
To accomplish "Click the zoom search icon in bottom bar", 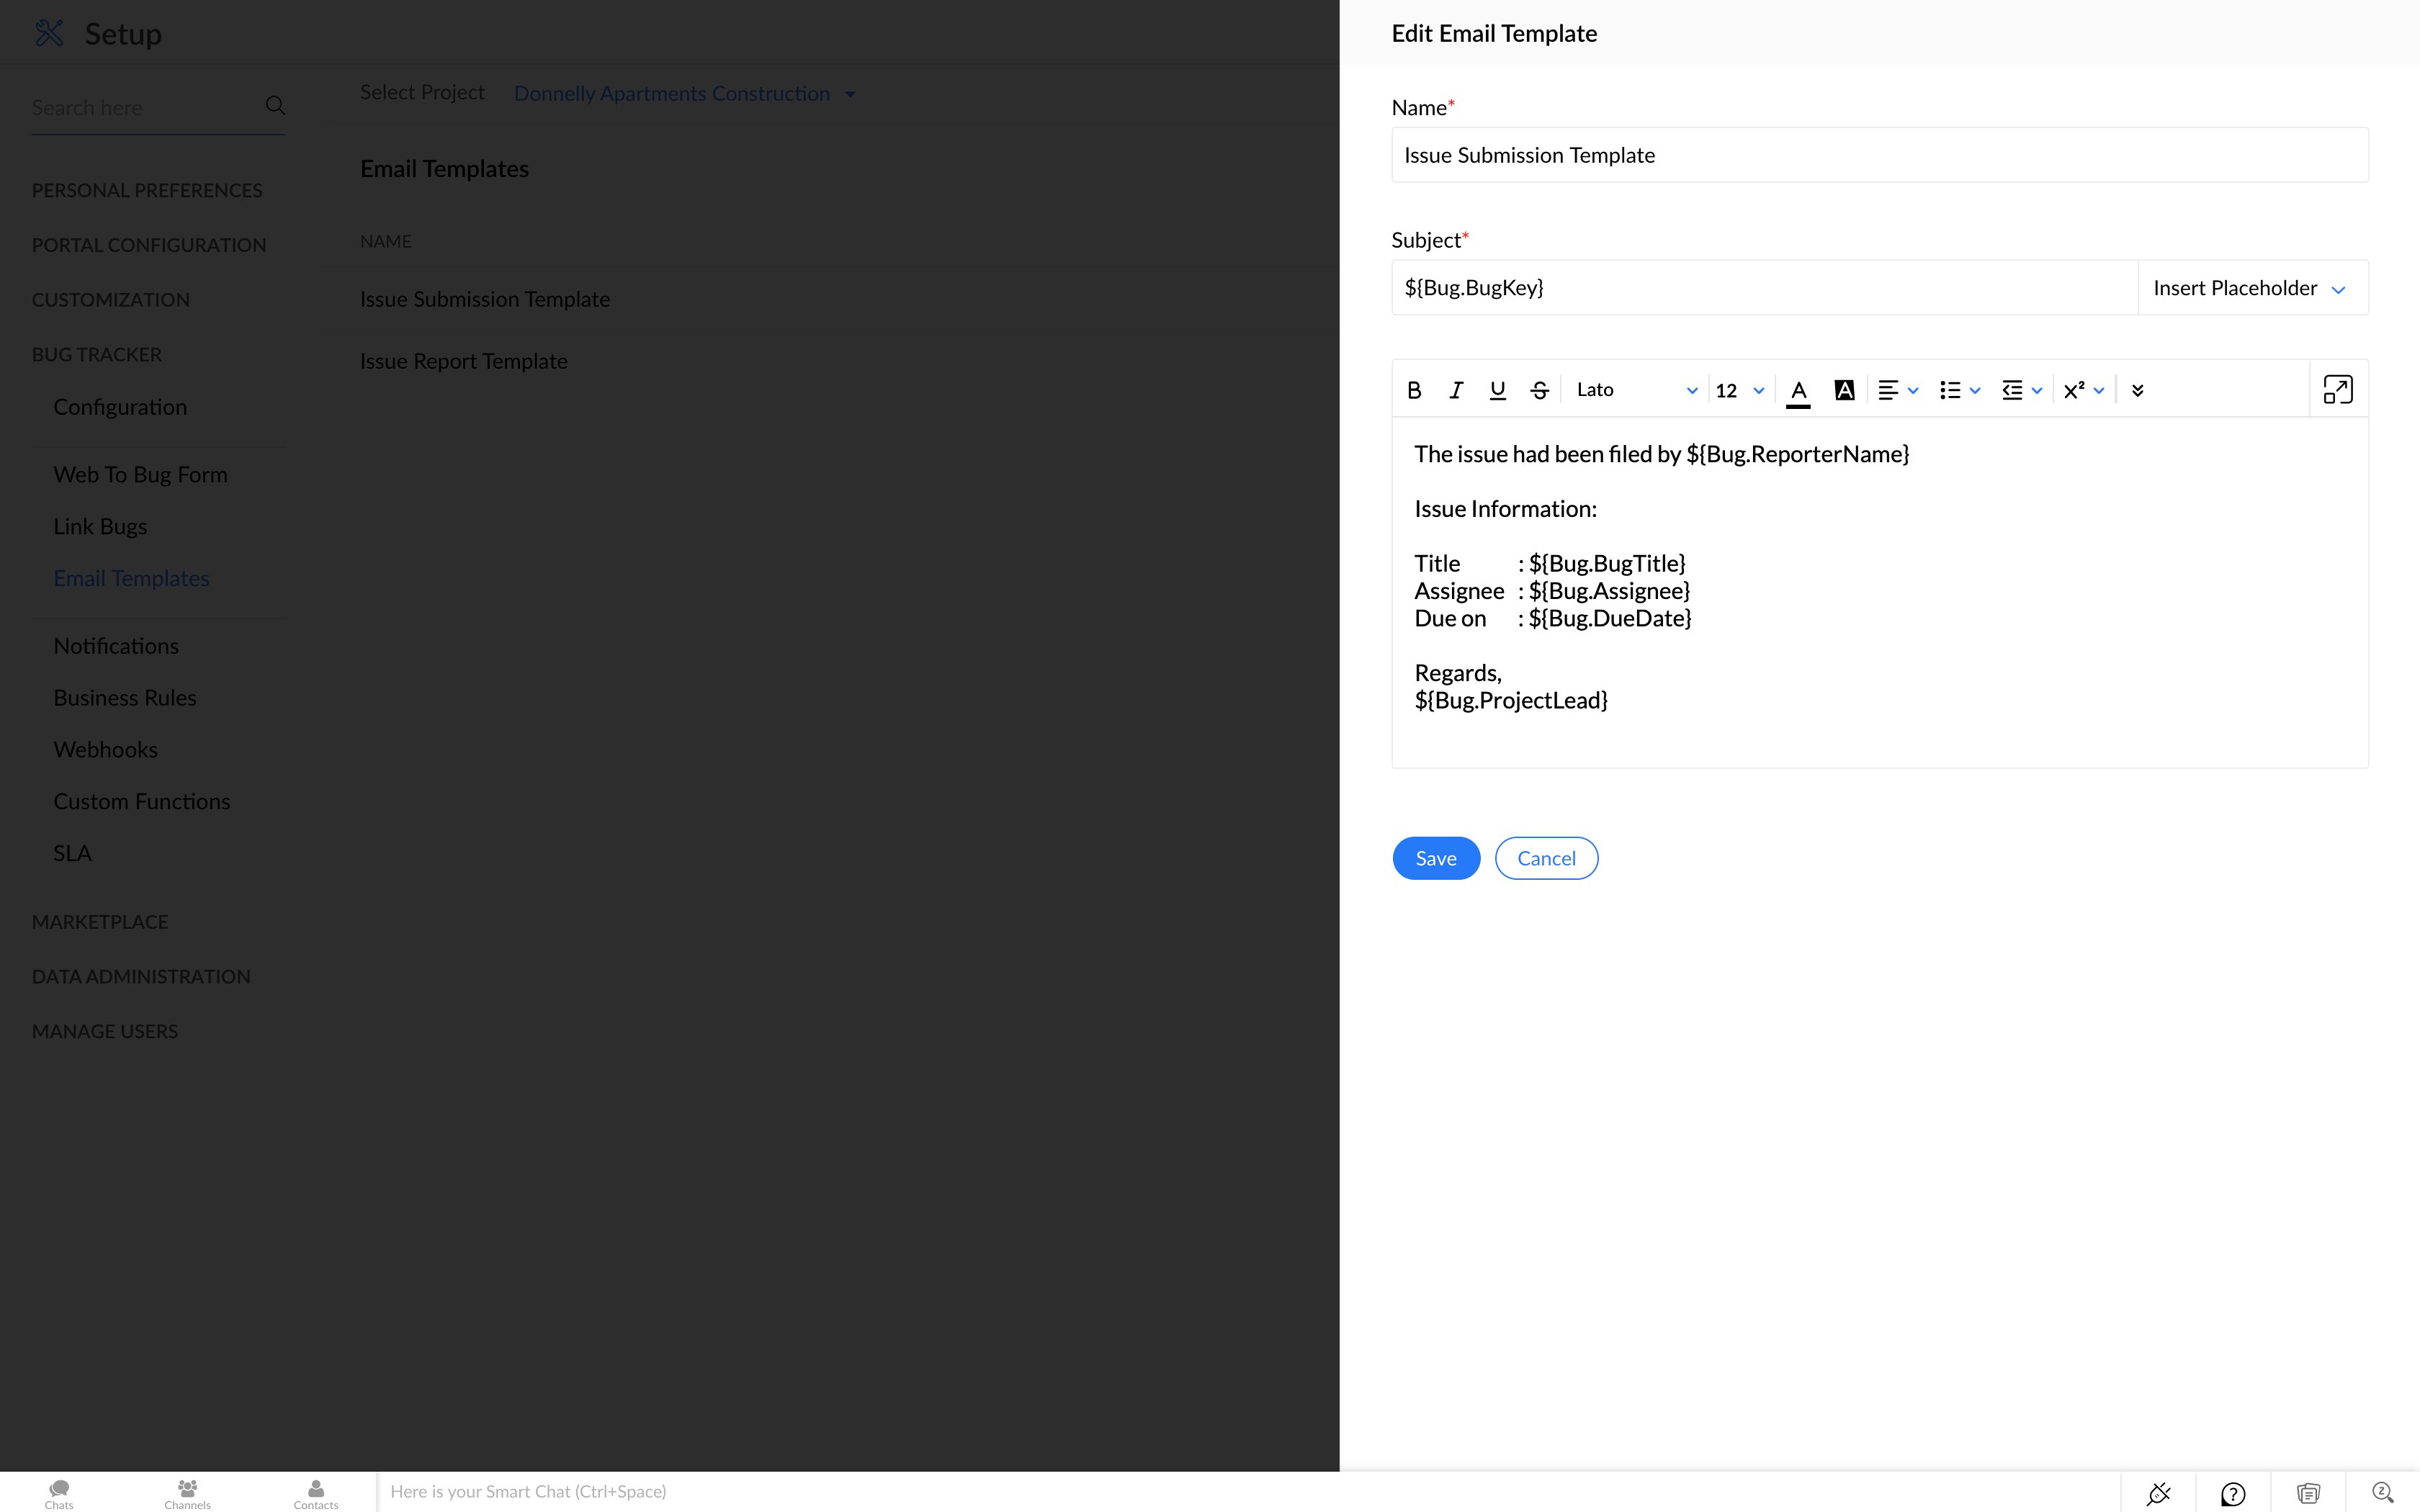I will [x=2383, y=1493].
